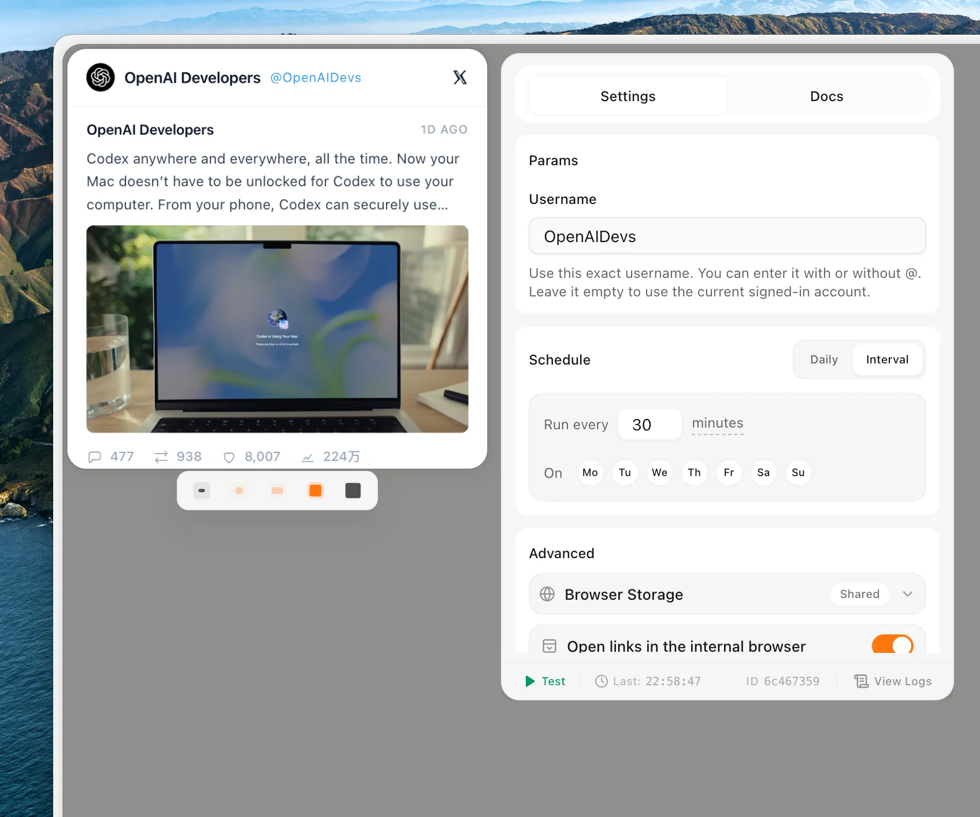
Task: Click the internal browser window icon
Action: pyautogui.click(x=550, y=646)
